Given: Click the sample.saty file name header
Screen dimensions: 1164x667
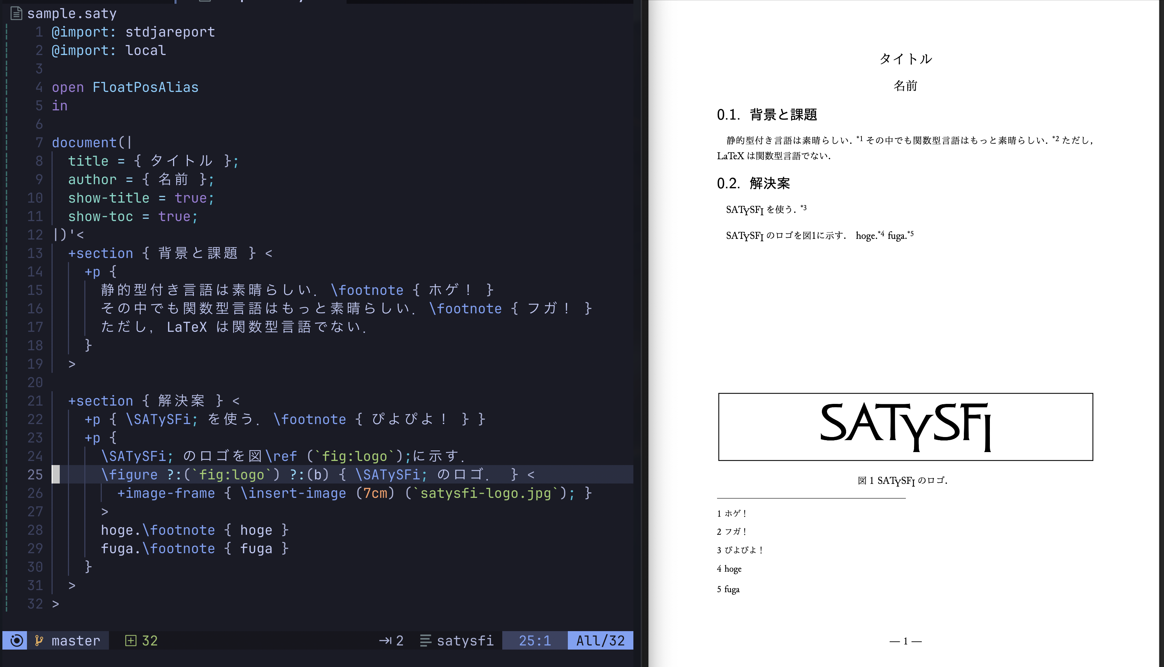Looking at the screenshot, I should 72,14.
